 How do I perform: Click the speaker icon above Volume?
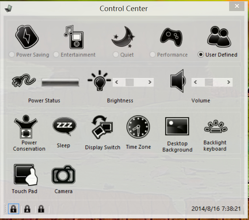pyautogui.click(x=178, y=81)
